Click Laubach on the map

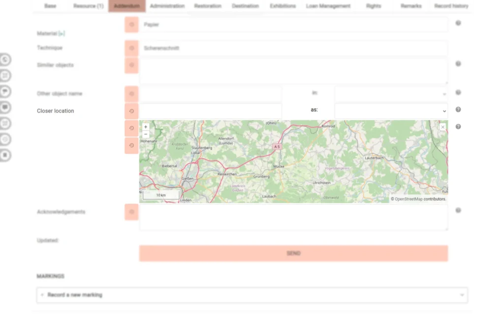269,196
